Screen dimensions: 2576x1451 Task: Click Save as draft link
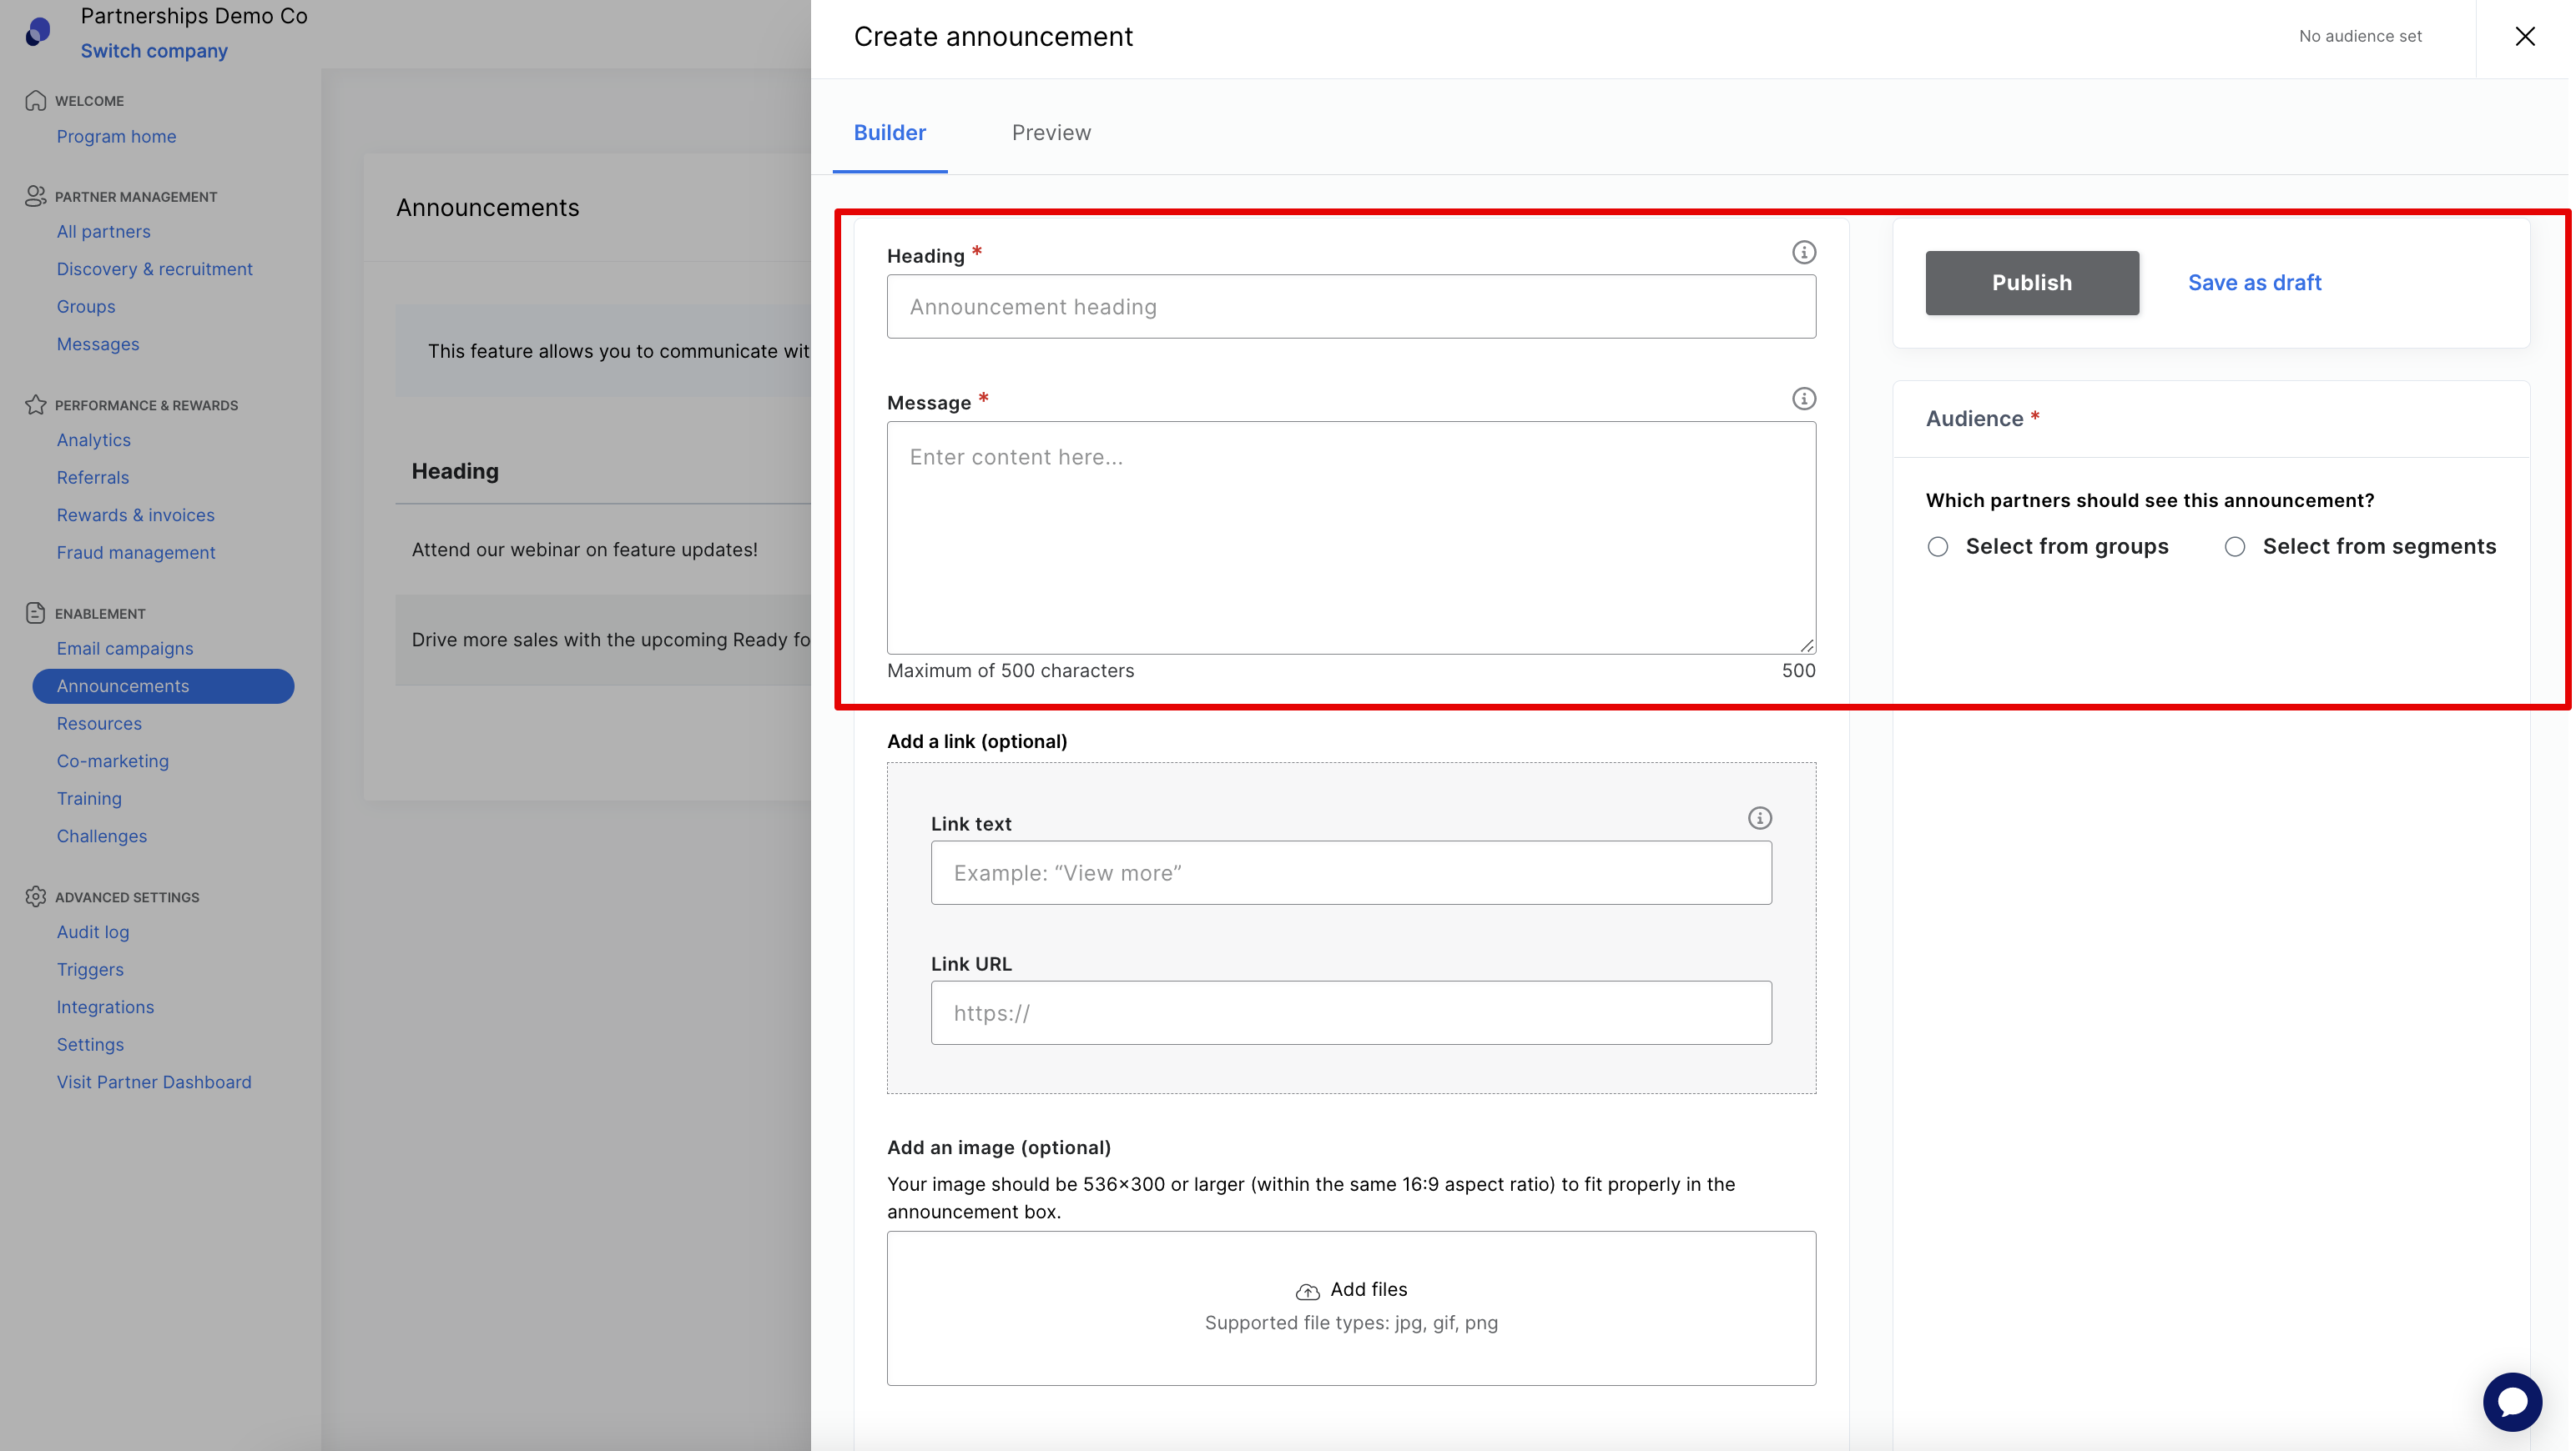click(x=2254, y=283)
